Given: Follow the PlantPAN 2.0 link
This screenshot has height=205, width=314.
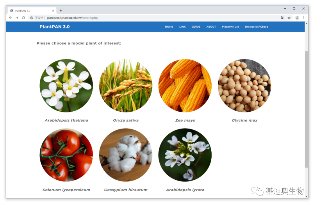Looking at the screenshot, I should click(x=230, y=27).
